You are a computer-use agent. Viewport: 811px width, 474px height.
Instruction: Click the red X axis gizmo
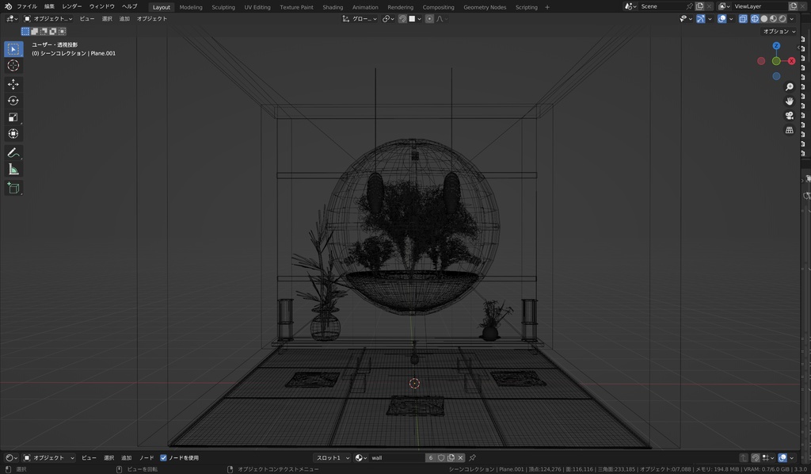tap(791, 61)
